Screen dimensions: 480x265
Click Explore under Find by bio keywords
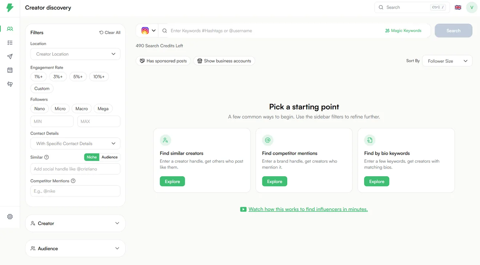pyautogui.click(x=377, y=181)
